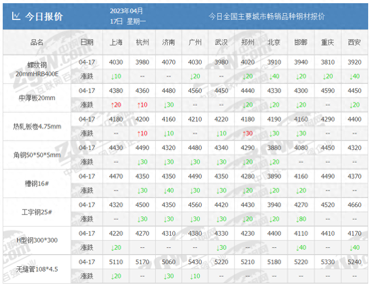370x285 pixels.
Task: Click the ↓40 change for 螺纹钢 西安
Action: pos(355,76)
